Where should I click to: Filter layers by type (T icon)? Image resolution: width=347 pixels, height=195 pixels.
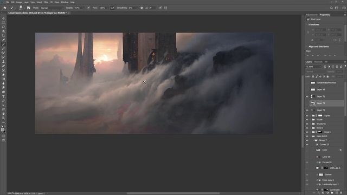[333, 67]
